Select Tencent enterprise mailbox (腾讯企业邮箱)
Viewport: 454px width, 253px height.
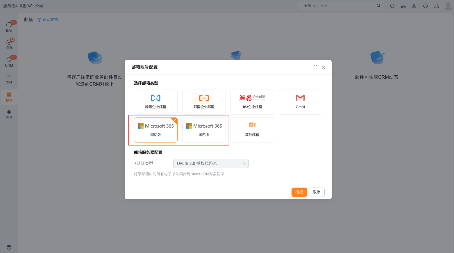[155, 102]
